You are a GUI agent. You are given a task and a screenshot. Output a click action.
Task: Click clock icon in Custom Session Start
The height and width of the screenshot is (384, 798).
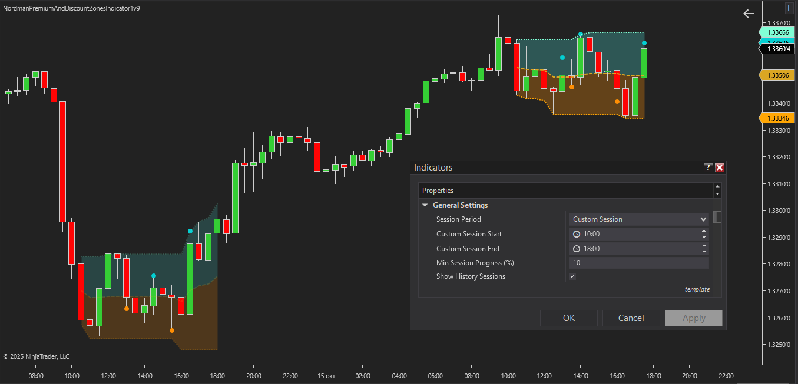pos(577,234)
